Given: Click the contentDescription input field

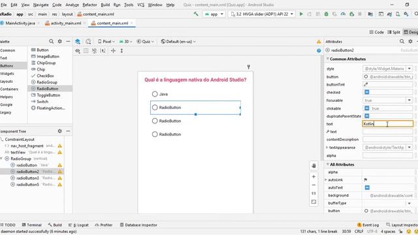Looking at the screenshot, I should [x=387, y=139].
